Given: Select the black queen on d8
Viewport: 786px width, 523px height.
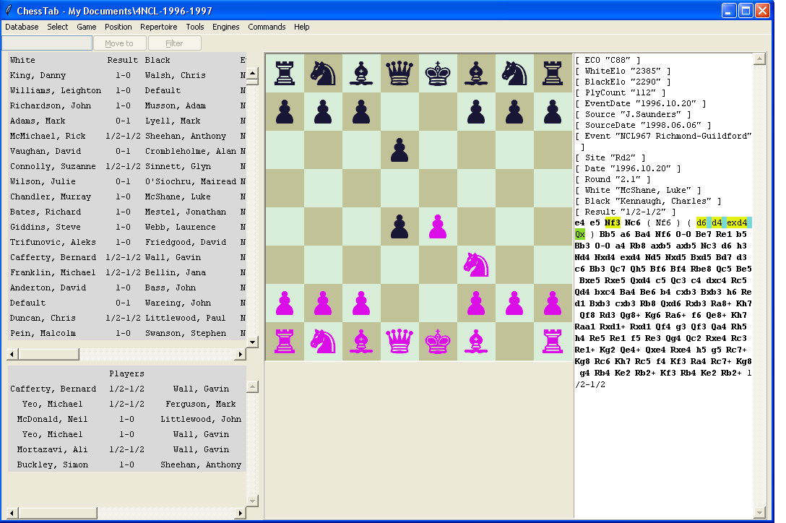Looking at the screenshot, I should [400, 73].
